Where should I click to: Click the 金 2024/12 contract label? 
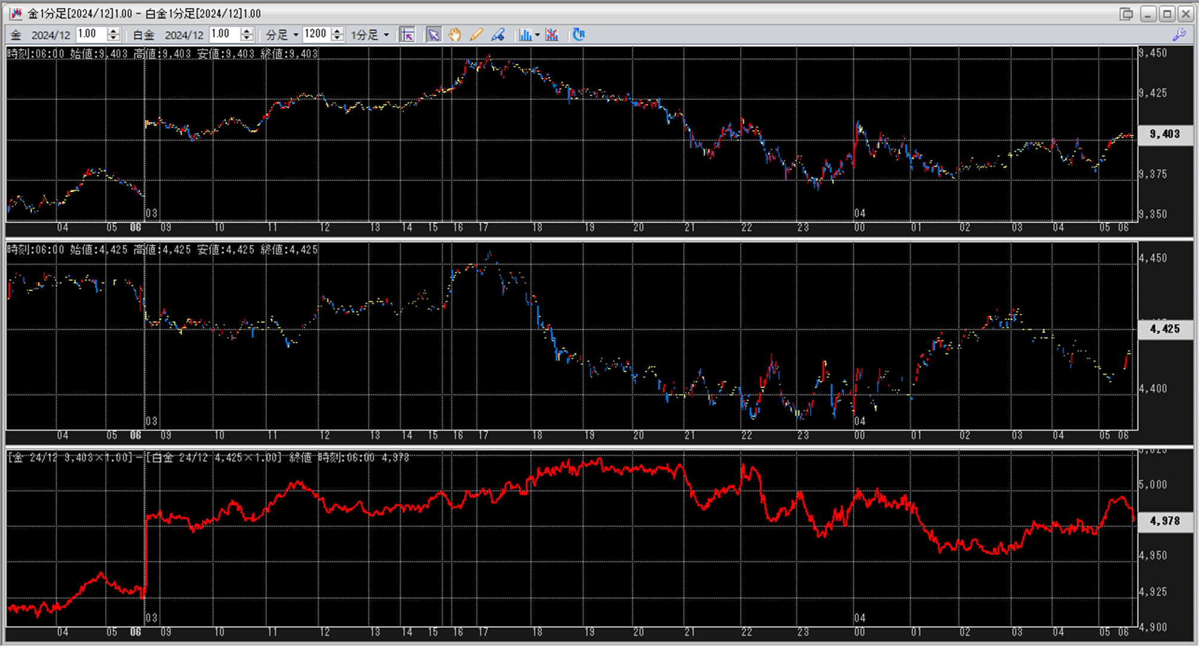pos(41,35)
